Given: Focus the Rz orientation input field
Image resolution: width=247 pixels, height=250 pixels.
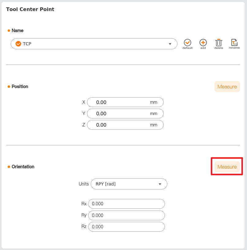Looking at the screenshot, I should click(126, 227).
